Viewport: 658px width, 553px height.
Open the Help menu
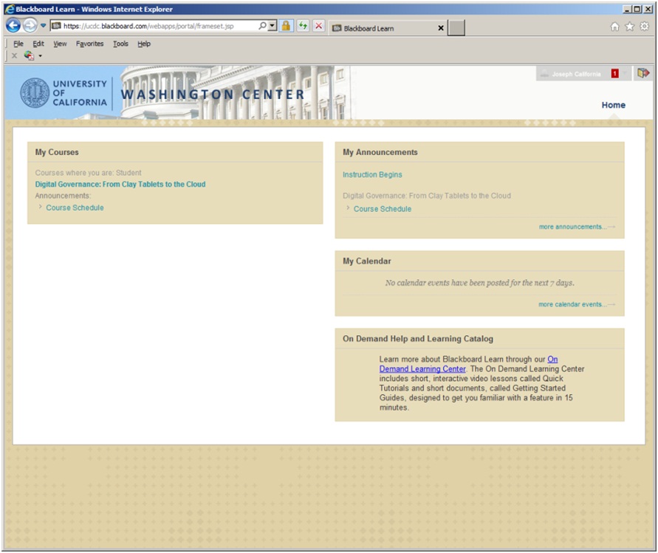coord(144,44)
